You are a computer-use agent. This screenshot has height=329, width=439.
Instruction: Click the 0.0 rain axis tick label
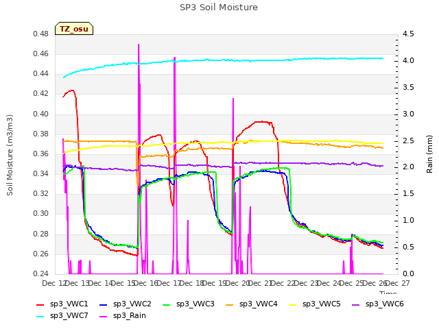[x=408, y=273]
